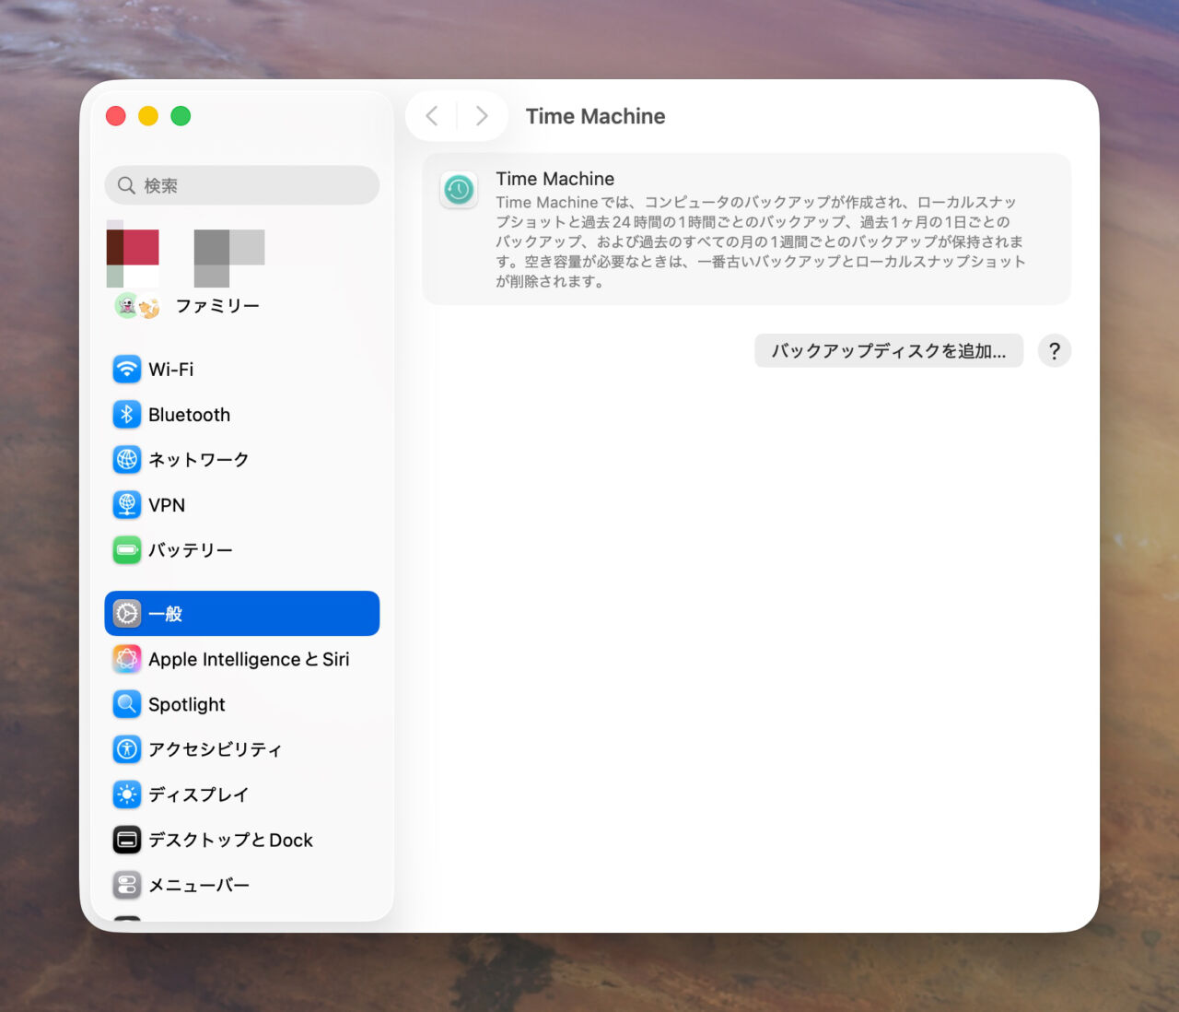Click the ネットワーク globe icon
1179x1012 pixels.
[127, 460]
